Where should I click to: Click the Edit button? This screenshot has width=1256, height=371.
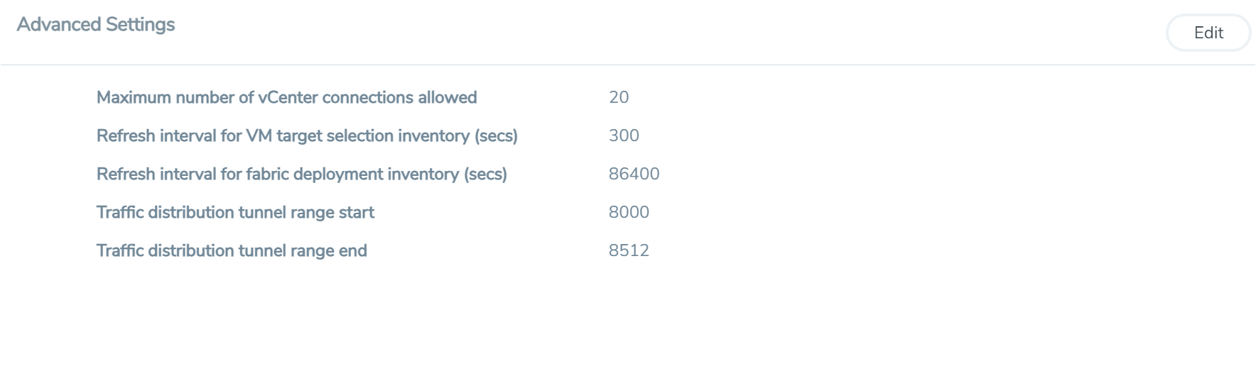(x=1208, y=33)
